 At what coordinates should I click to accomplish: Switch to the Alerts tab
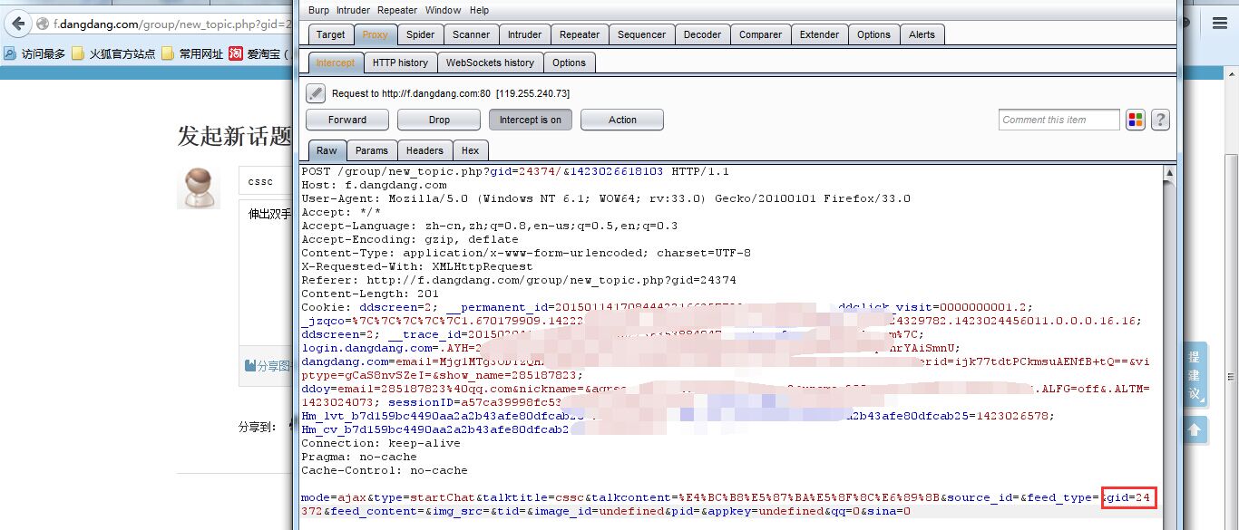point(922,34)
